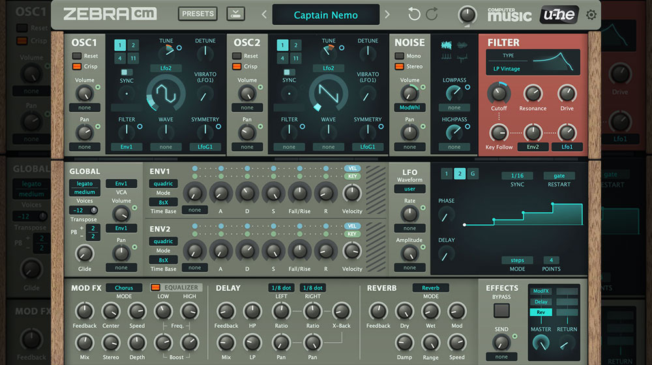Viewport: 652px width, 365px height.
Task: Click the u-he logo
Action: [559, 15]
